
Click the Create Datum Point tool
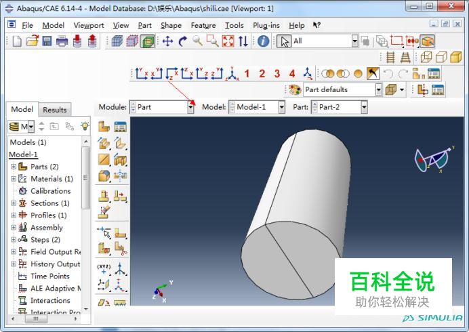[x=104, y=268]
